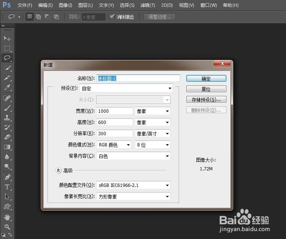Open the pixel aspect ratio dropdown
This screenshot has height=239, width=286.
tap(133, 197)
